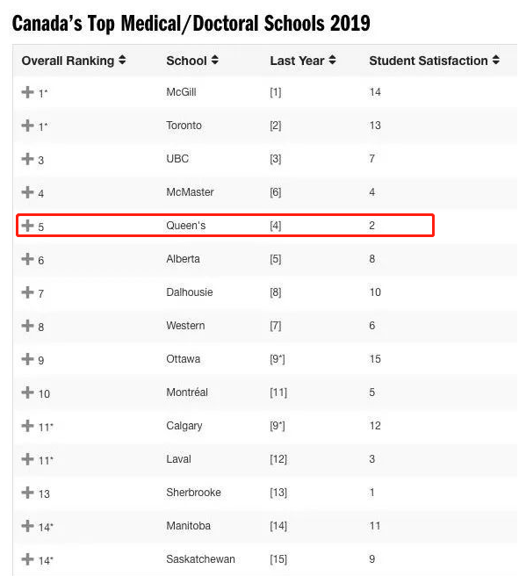This screenshot has height=576, width=519.
Task: Expand McMaster row with plus icon
Action: pos(27,192)
